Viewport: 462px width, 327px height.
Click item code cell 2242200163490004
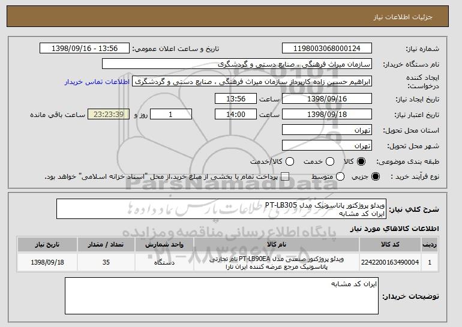click(x=390, y=262)
